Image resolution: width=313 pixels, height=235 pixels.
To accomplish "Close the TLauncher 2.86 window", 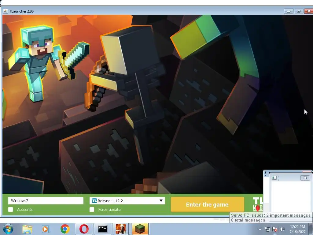I will click(308, 11).
